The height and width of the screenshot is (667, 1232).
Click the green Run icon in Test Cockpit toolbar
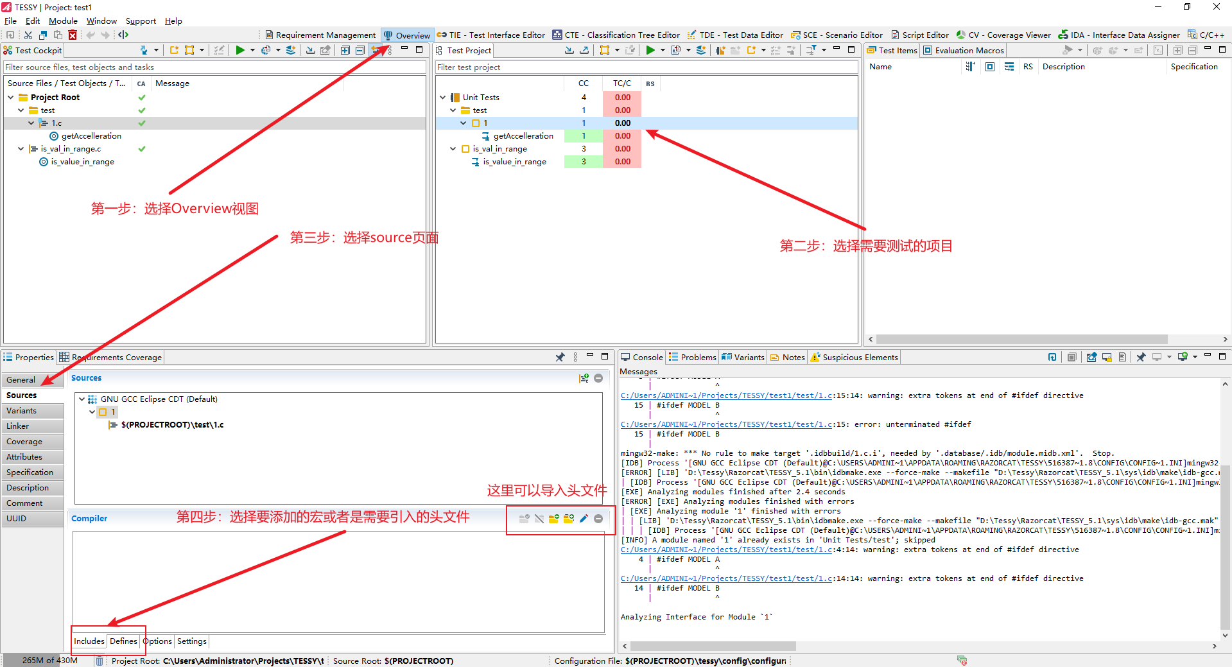pos(240,50)
